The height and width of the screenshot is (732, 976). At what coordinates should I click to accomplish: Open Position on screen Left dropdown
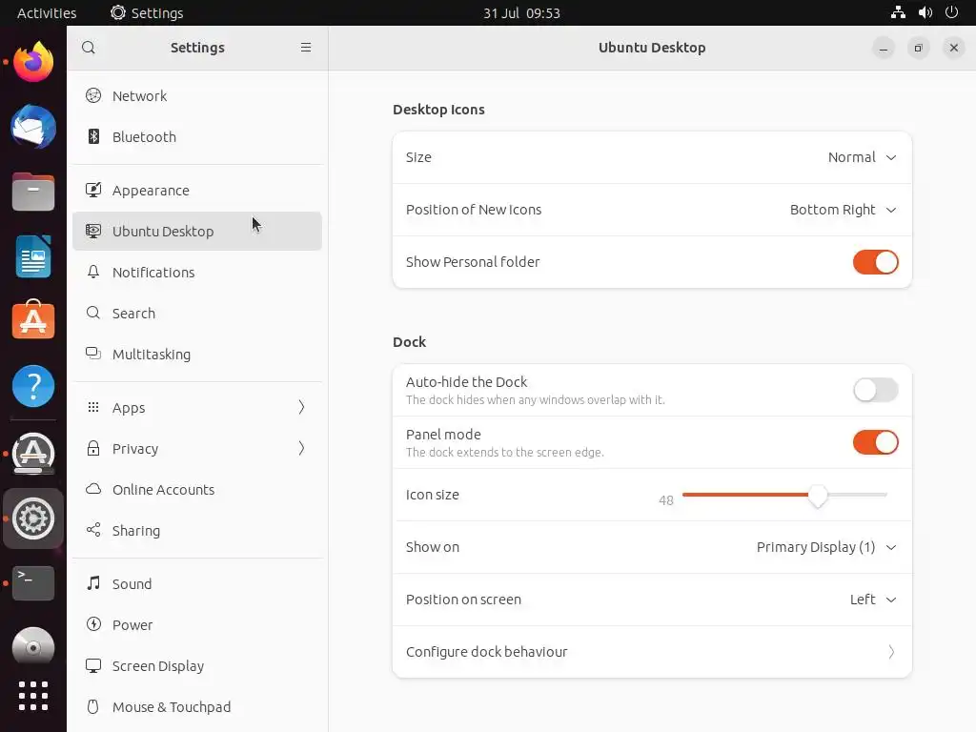(x=873, y=600)
